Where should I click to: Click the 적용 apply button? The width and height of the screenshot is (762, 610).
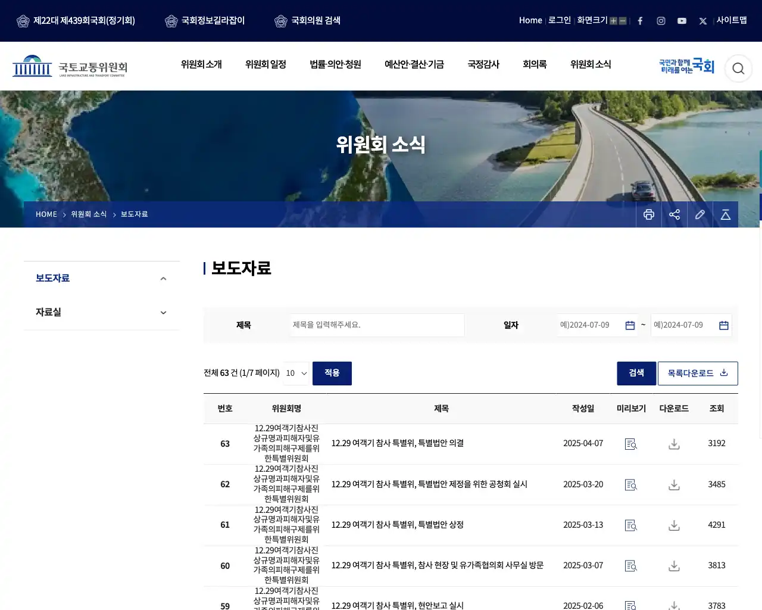point(332,374)
